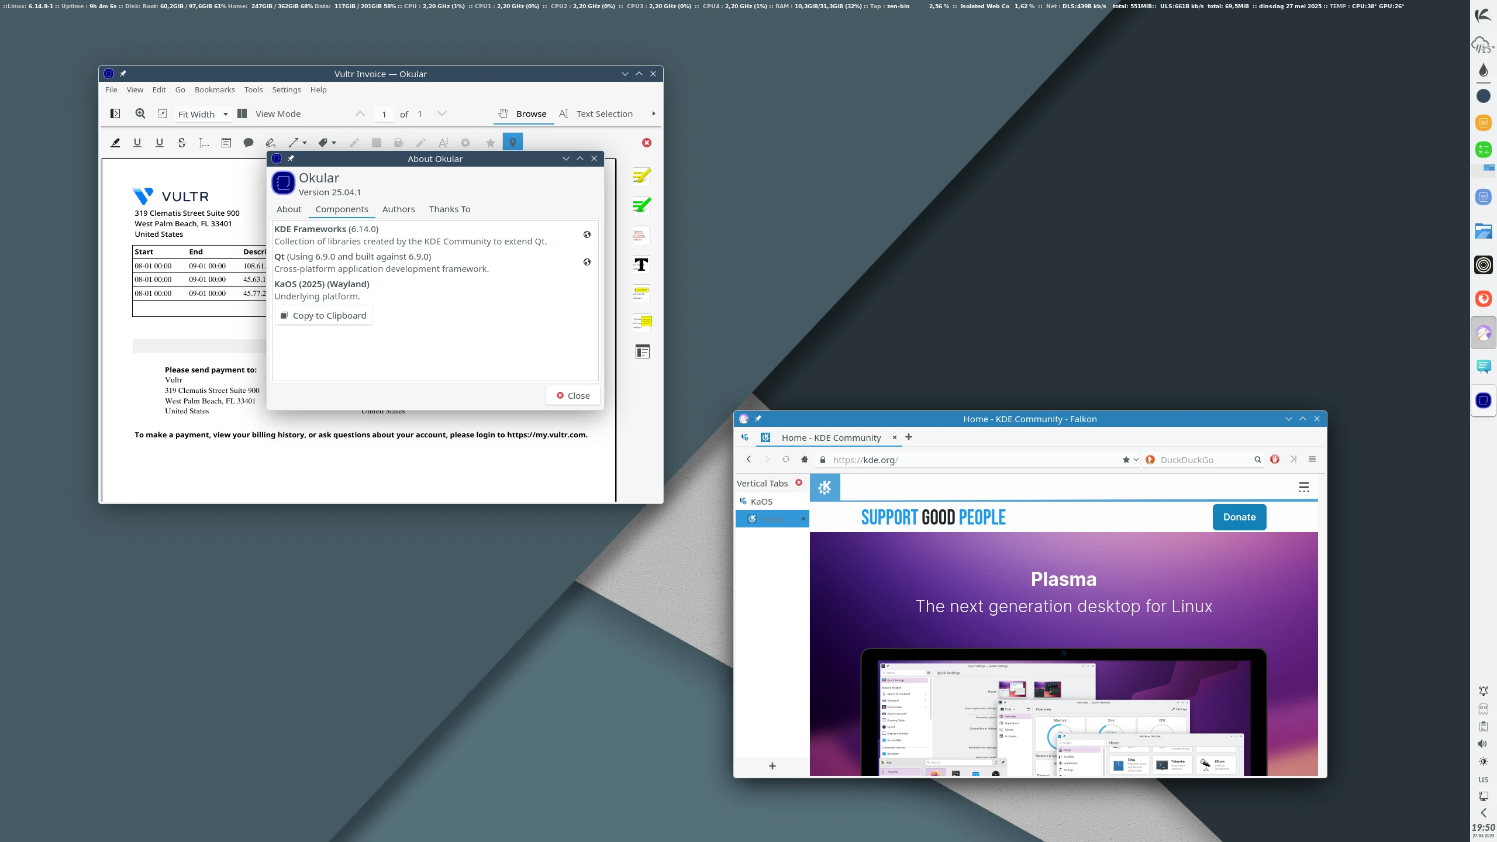
Task: Open the Authors tab
Action: 398,209
